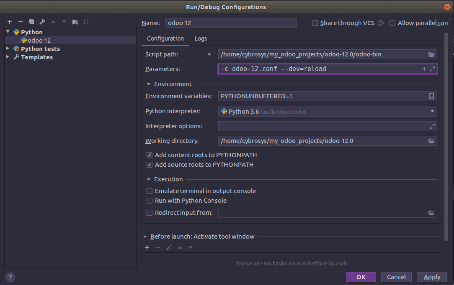454x285 pixels.
Task: Cancel the configuration dialog
Action: (x=396, y=277)
